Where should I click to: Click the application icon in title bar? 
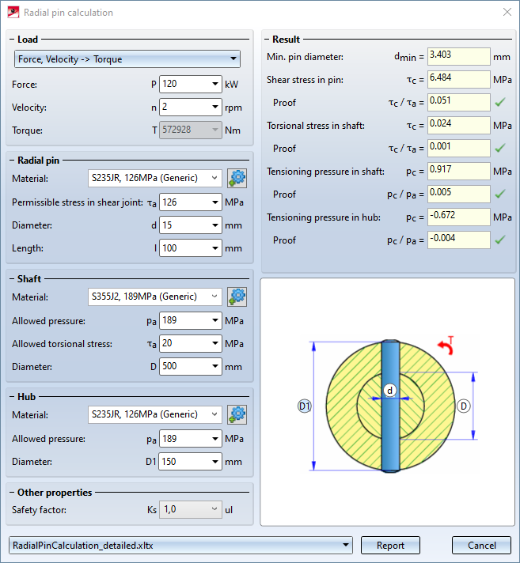click(12, 12)
